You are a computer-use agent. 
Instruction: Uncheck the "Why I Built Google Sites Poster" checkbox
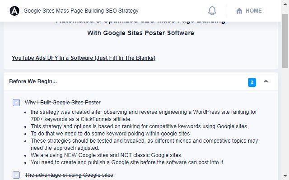click(x=16, y=103)
